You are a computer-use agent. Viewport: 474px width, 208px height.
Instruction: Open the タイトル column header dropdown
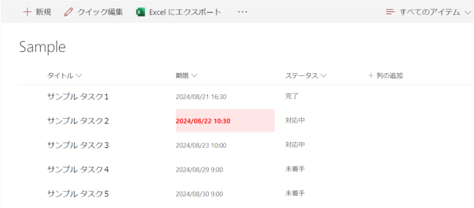click(79, 75)
